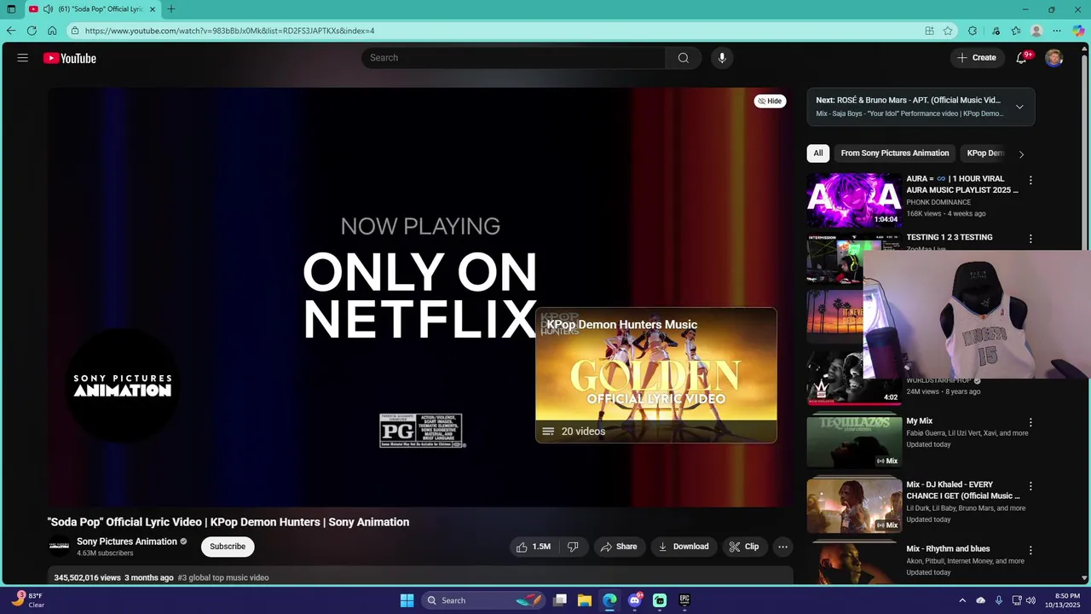Click the search magnifier button
This screenshot has width=1091, height=614.
point(684,58)
